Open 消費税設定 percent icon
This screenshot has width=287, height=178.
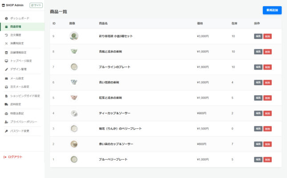pos(6,44)
